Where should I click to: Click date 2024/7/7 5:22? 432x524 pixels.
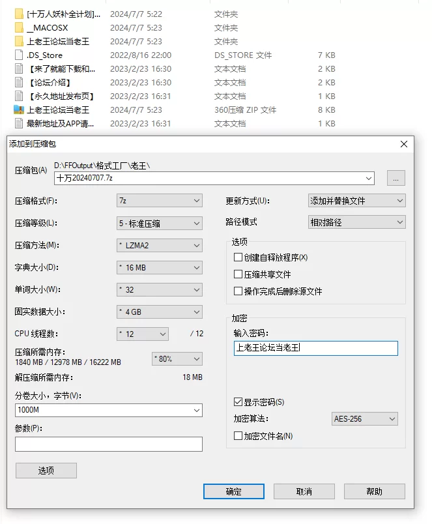(136, 14)
